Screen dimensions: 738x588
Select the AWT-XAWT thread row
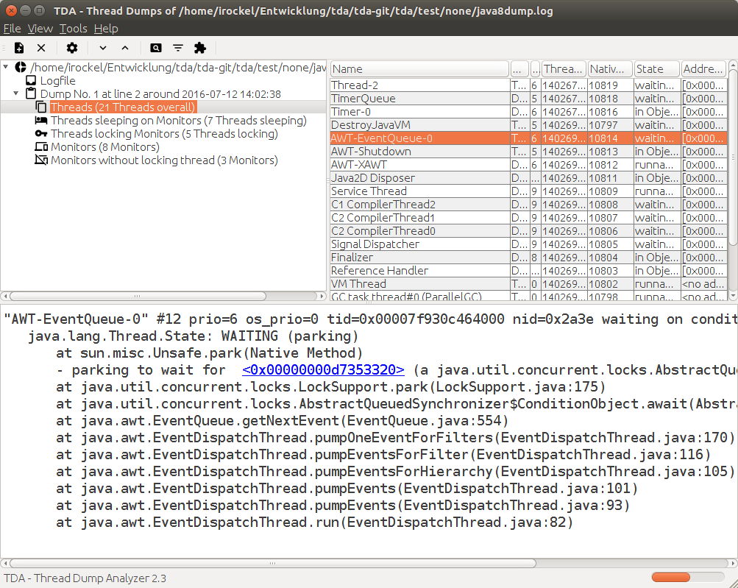pyautogui.click(x=528, y=165)
